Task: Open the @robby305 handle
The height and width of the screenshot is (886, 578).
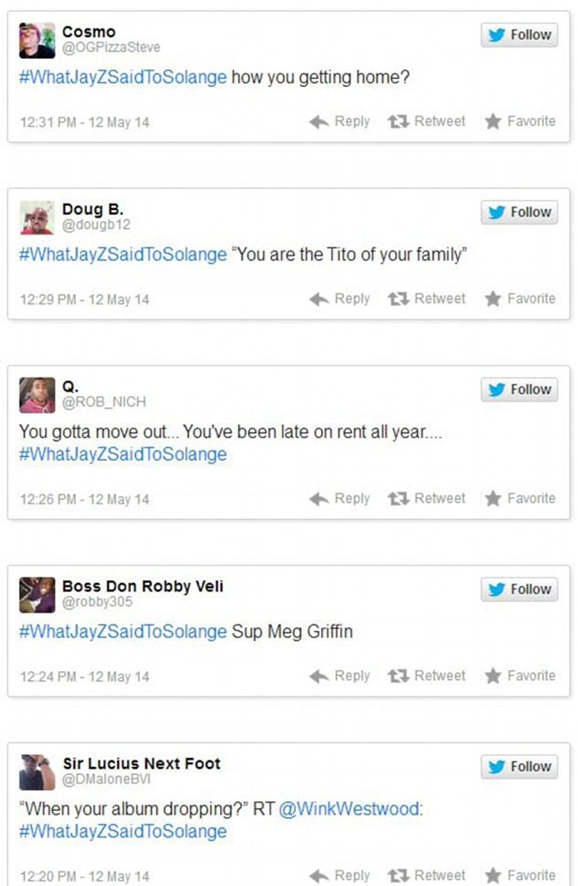Action: pos(97,602)
